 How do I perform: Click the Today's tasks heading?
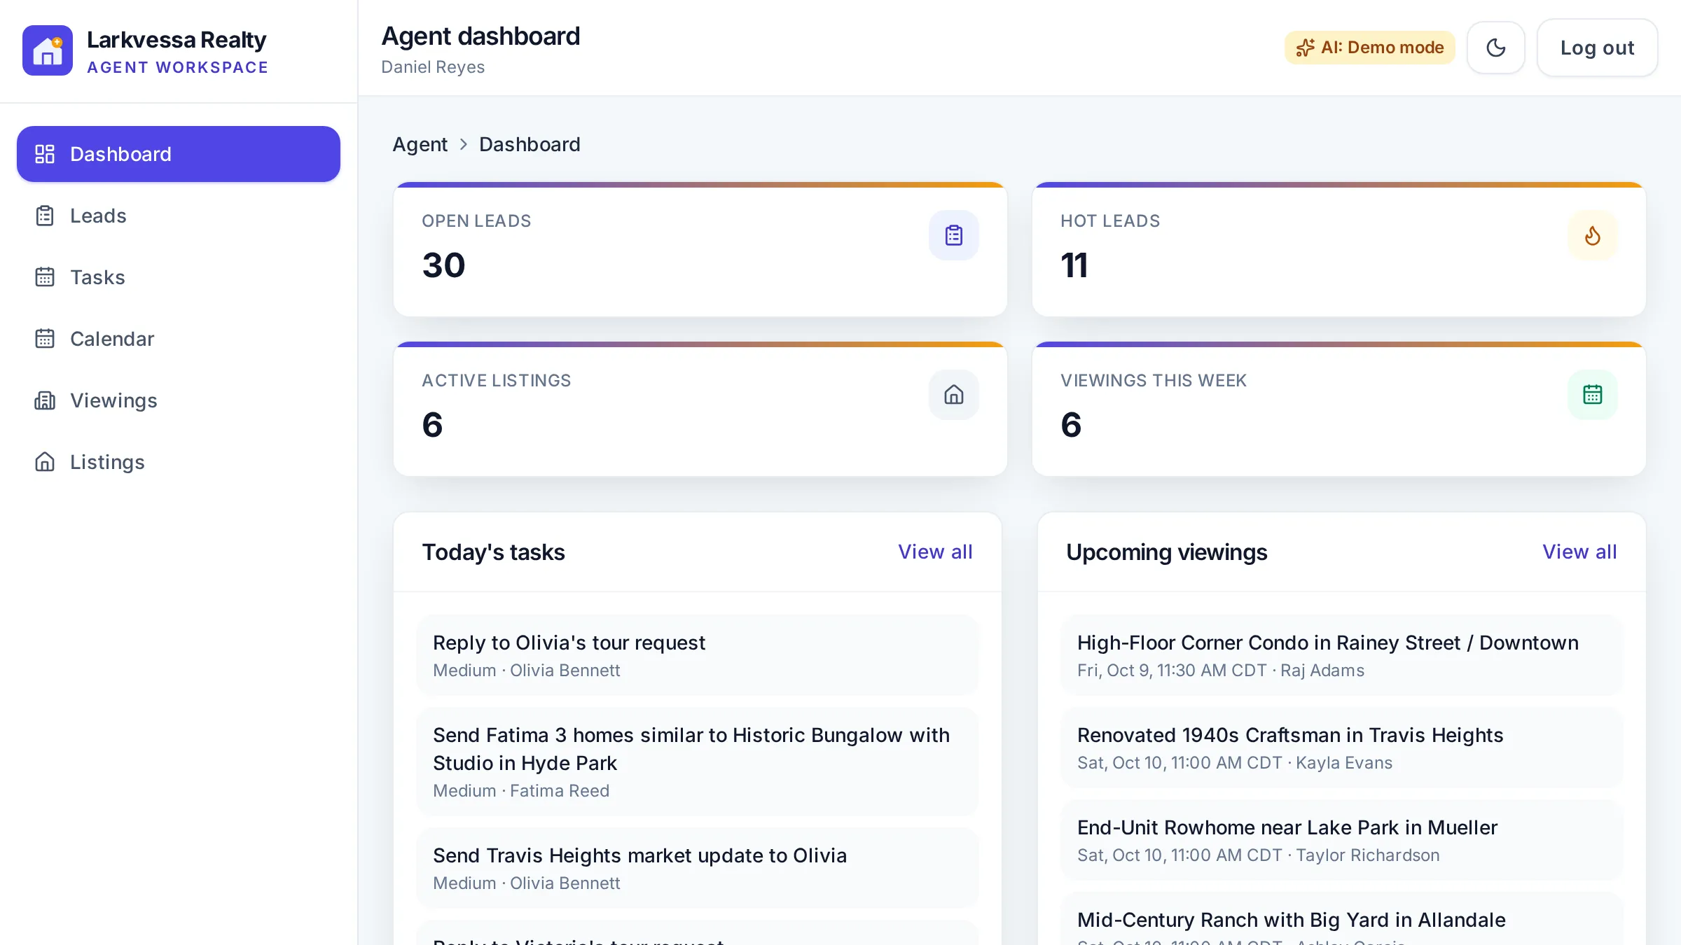pos(493,552)
